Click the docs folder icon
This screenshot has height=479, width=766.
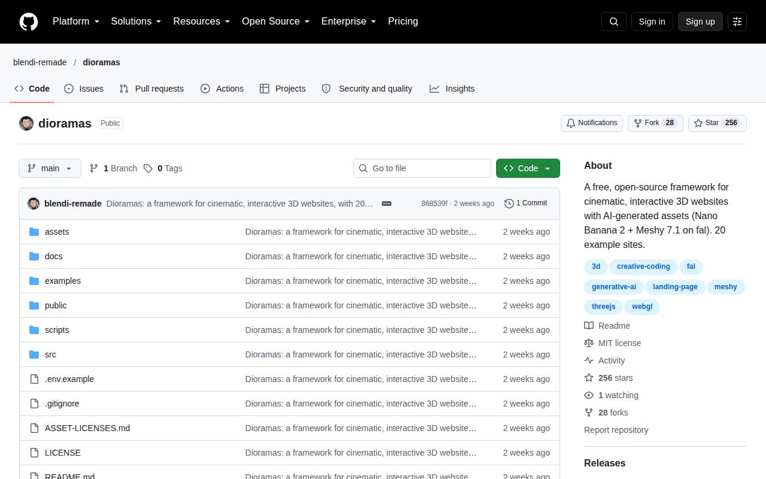click(34, 256)
